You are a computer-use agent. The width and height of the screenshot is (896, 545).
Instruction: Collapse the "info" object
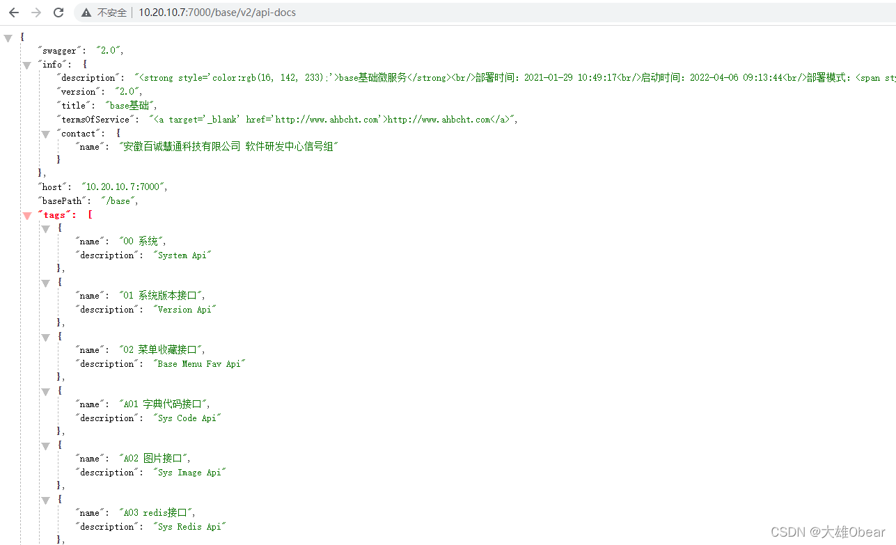(x=27, y=65)
